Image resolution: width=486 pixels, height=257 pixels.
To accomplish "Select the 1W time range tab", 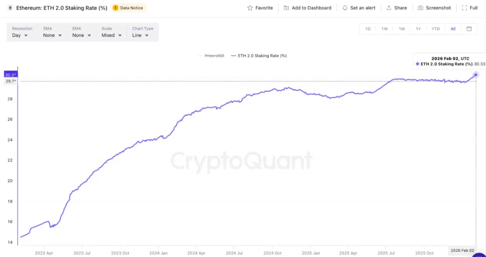I will 384,29.
